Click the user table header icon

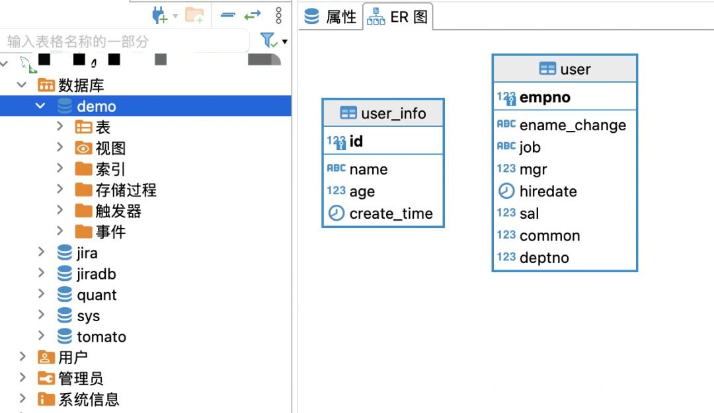(547, 69)
